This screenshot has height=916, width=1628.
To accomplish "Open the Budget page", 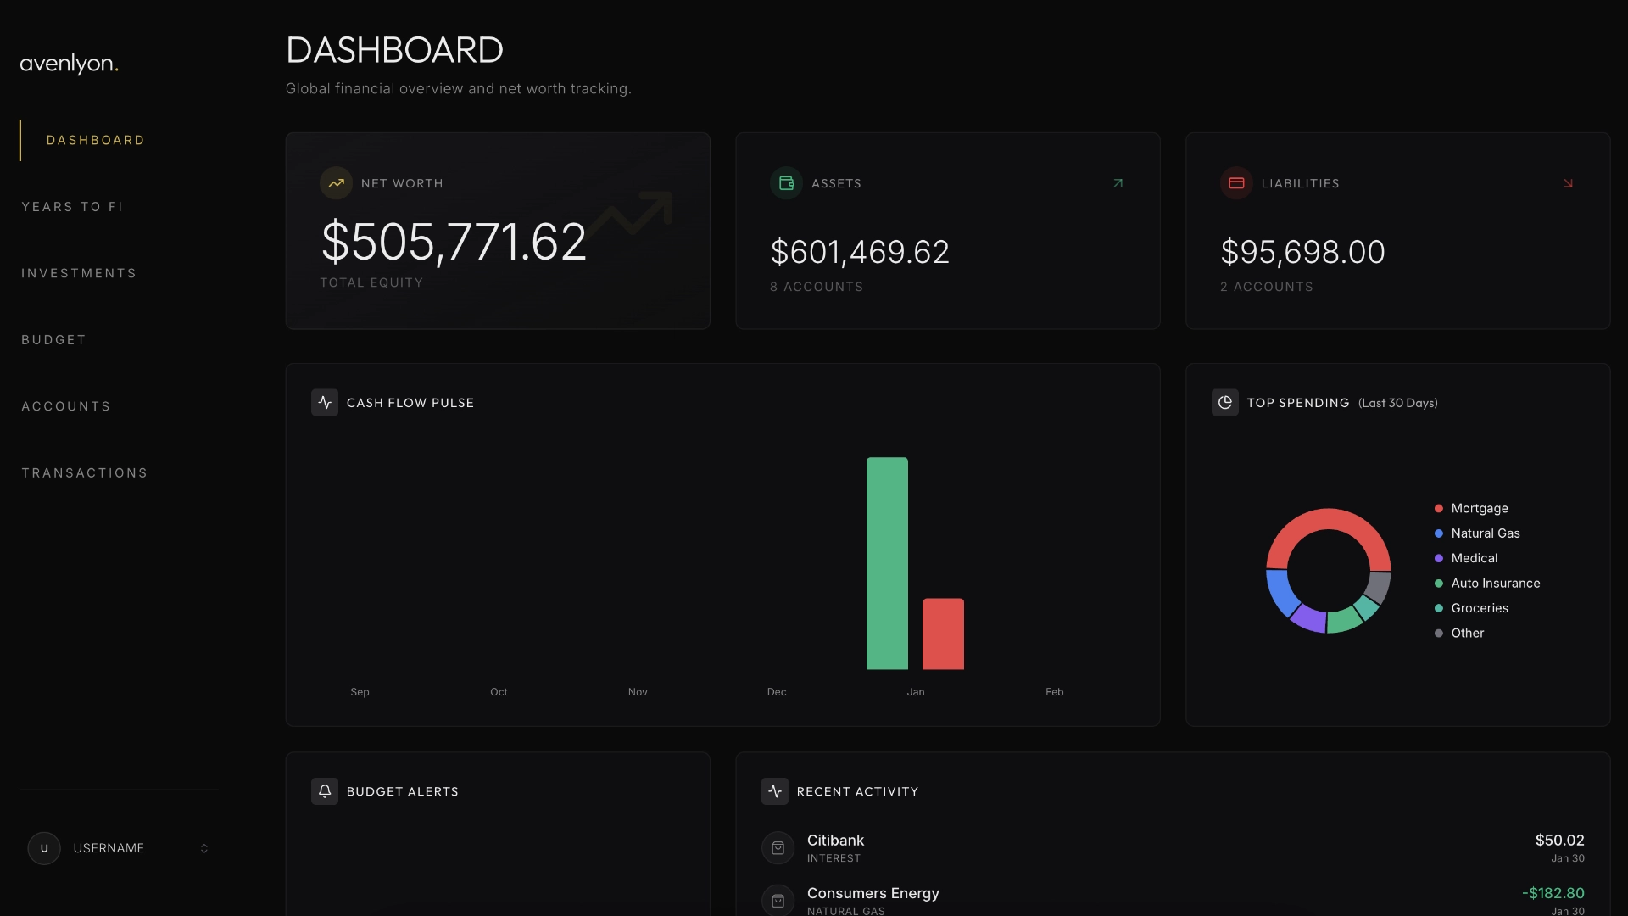I will (x=53, y=339).
